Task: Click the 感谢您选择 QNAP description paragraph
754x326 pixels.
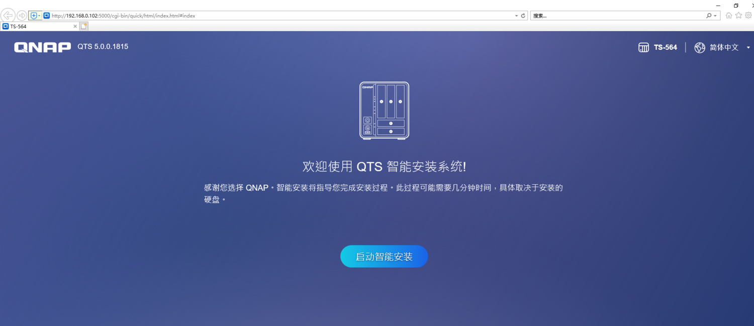Action: point(384,193)
